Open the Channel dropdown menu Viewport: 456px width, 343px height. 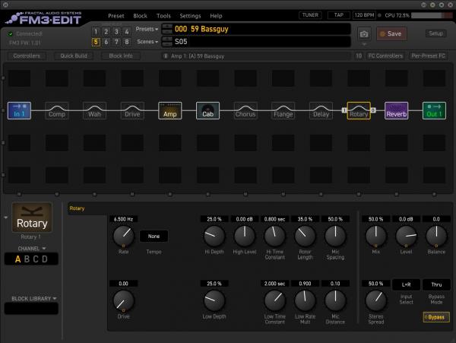coord(32,249)
